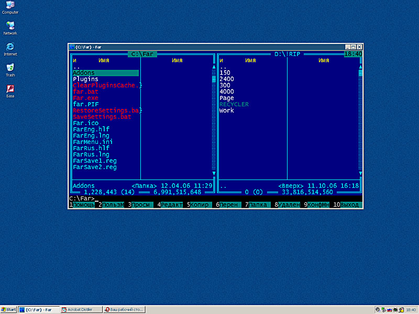Open the База desktop shortcut

coord(10,91)
